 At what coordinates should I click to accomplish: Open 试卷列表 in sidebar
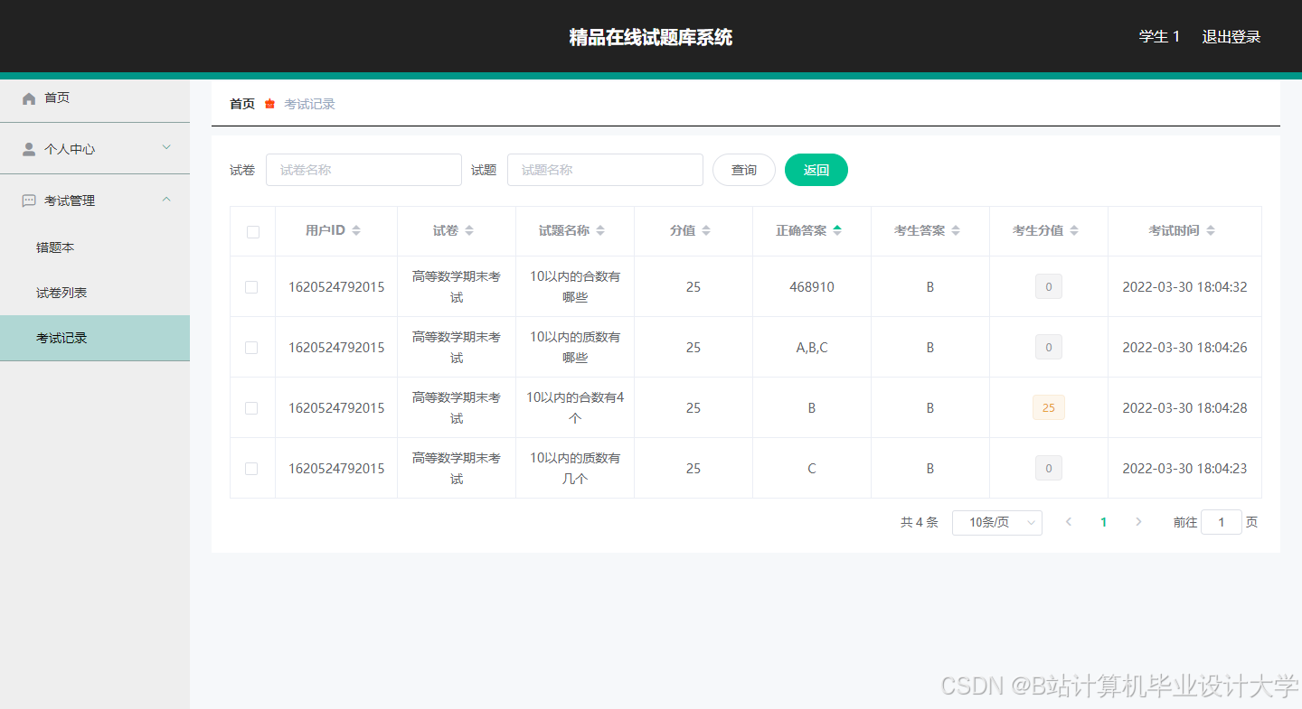95,293
